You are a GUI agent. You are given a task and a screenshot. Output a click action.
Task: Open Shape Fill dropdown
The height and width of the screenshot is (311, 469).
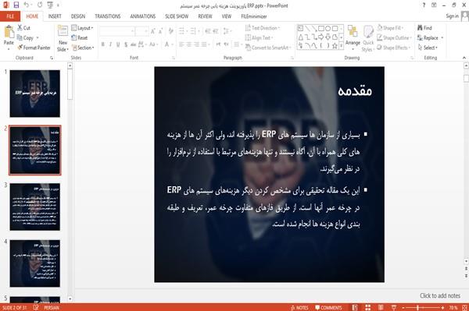[391, 28]
